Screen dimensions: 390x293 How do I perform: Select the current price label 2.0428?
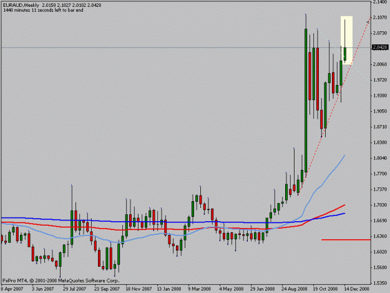click(380, 47)
